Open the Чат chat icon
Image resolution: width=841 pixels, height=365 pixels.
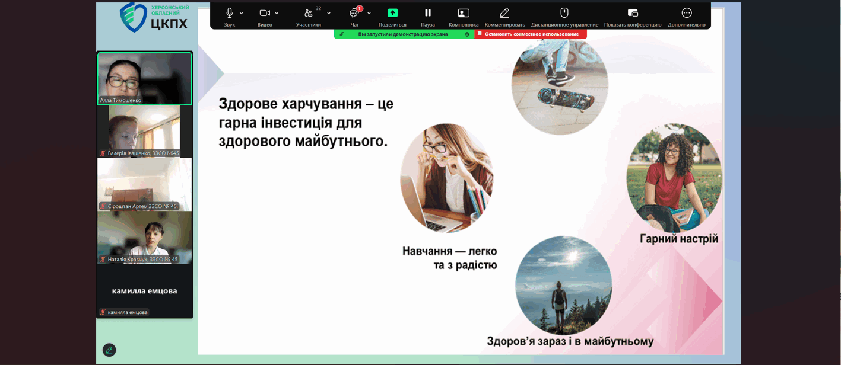354,13
